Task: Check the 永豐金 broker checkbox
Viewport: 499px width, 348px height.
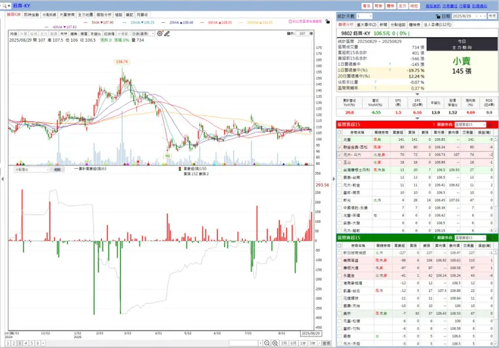Action: pos(340,275)
